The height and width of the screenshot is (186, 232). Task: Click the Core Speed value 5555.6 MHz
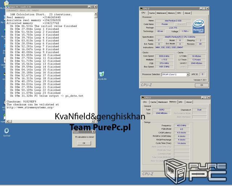[x=164, y=56]
